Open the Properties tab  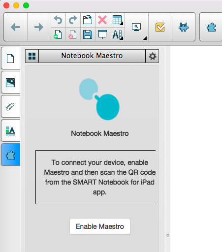pyautogui.click(x=10, y=130)
